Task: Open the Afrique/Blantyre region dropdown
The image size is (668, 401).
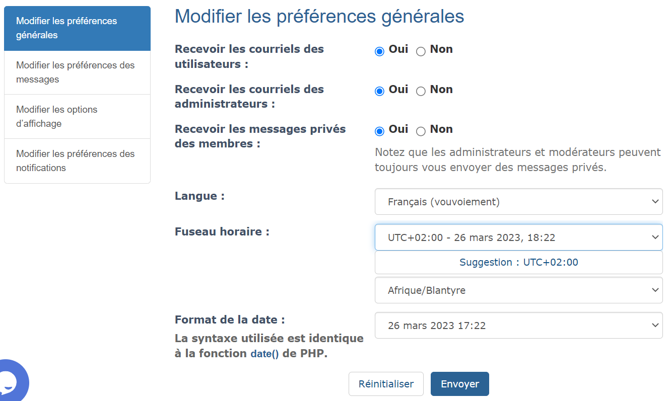Action: [518, 290]
